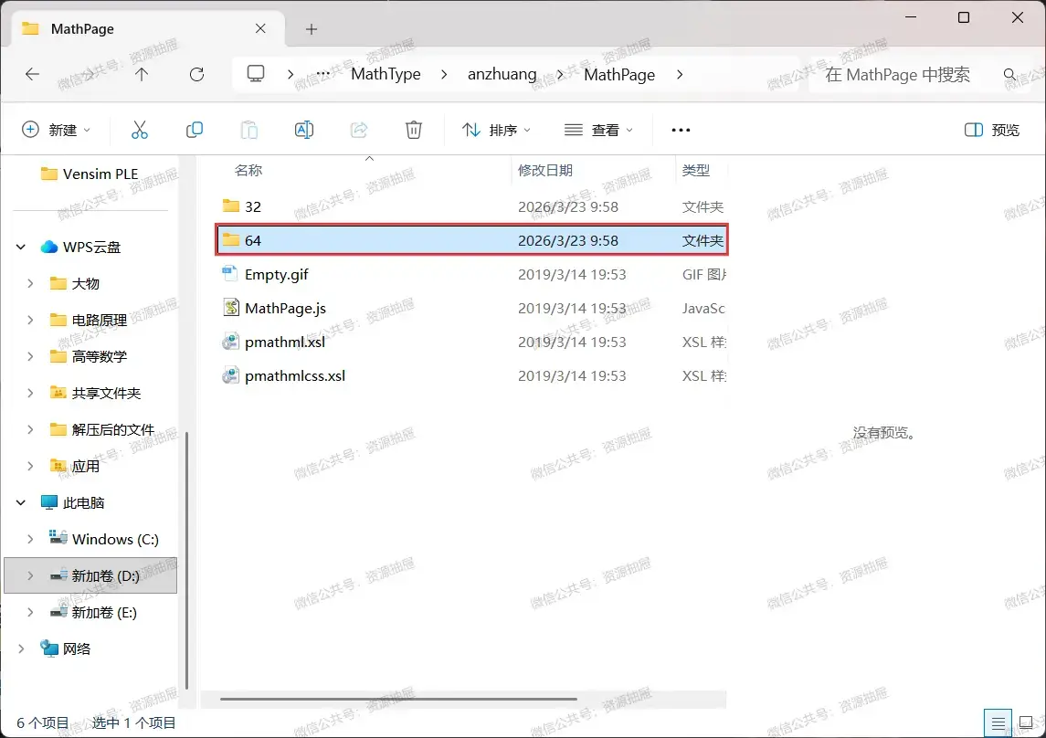Go back with the left arrow
The image size is (1046, 738).
click(32, 74)
